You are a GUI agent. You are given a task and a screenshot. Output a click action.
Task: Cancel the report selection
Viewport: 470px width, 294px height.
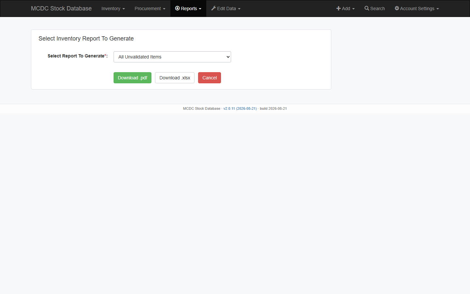(x=210, y=78)
